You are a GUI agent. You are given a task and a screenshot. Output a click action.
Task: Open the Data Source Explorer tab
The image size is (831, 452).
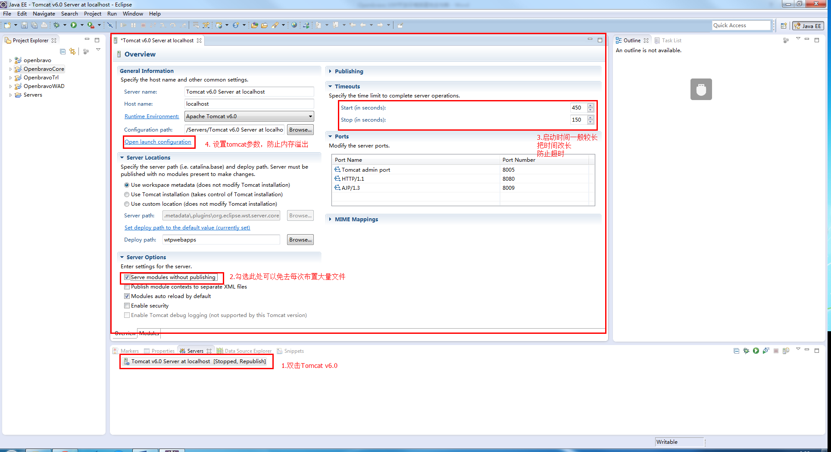pos(244,351)
